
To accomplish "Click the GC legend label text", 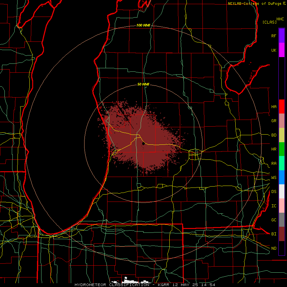I will coord(274,220).
